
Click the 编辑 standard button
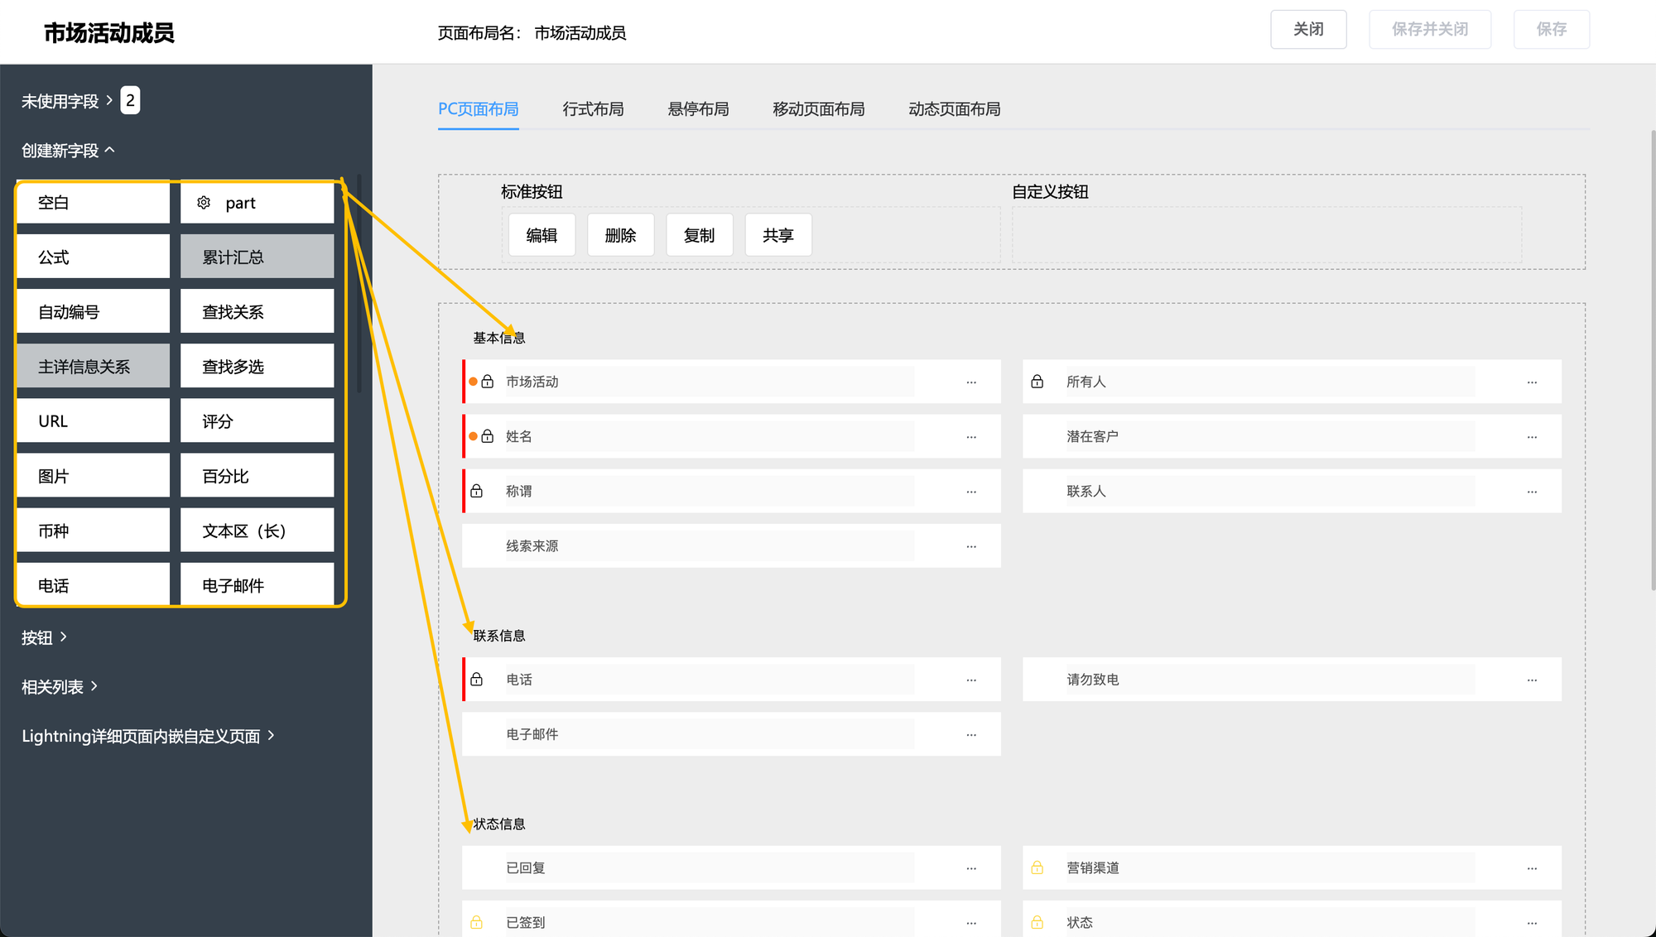click(542, 235)
